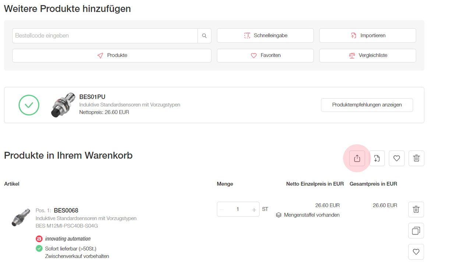This screenshot has width=459, height=276.
Task: Click Produktempfehlungen anzeigen button
Action: tap(367, 105)
